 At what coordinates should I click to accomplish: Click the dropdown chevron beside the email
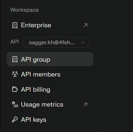click(x=83, y=42)
